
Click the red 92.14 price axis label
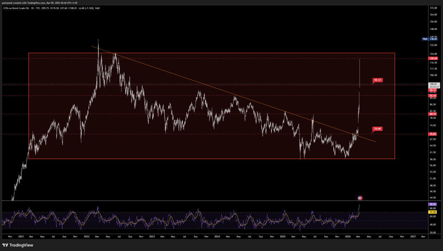[x=433, y=96]
